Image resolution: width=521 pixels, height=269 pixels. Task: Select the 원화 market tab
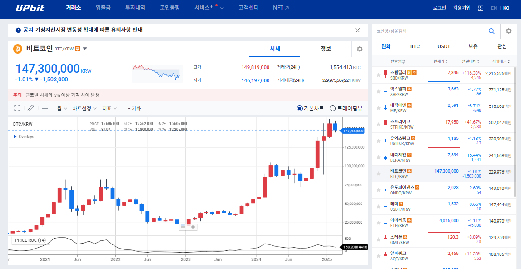(386, 46)
